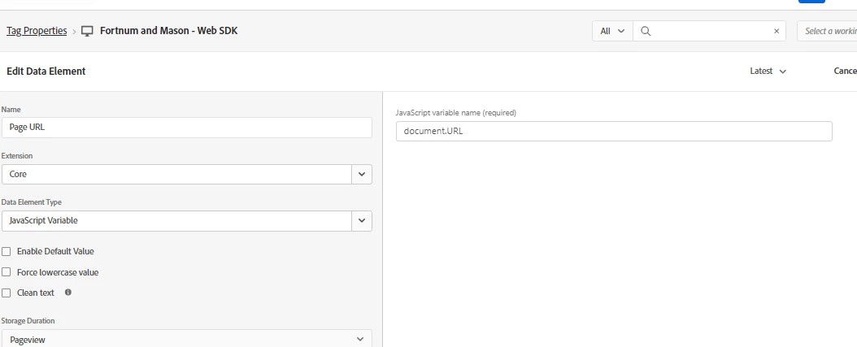
Task: Click the magnifying glass search icon
Action: pos(646,31)
